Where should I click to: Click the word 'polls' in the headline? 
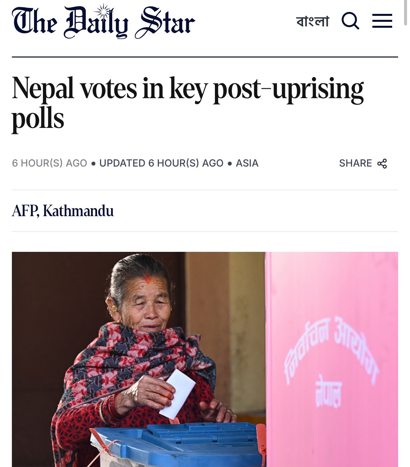pos(38,119)
